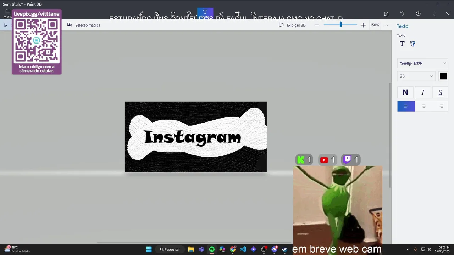Adjust the zoom slider handle

pyautogui.click(x=340, y=25)
